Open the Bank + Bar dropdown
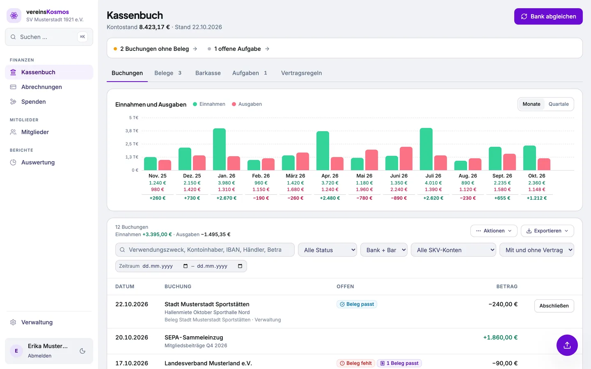Viewport: 591px width, 369px height. tap(384, 250)
